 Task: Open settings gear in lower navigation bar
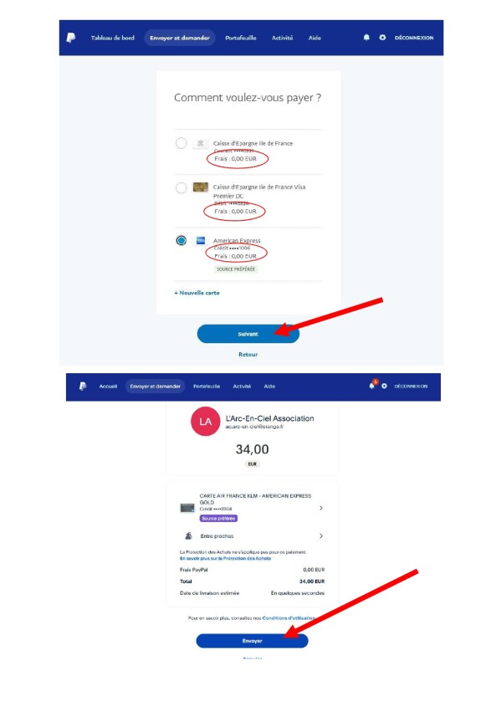pos(384,386)
